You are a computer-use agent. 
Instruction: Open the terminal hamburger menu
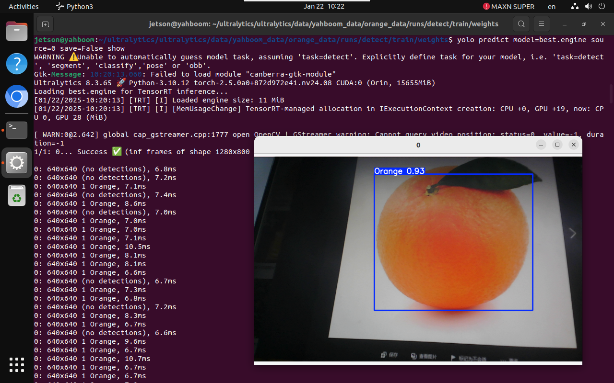(x=542, y=24)
